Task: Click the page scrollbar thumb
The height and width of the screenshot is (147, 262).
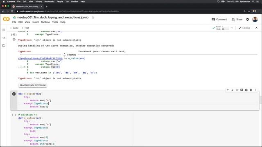Action: pyautogui.click(x=260, y=100)
